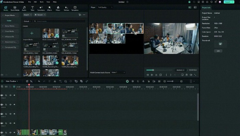This screenshot has width=240, height=136.
Task: Click the timeline render preview icon
Action: coord(133,81)
